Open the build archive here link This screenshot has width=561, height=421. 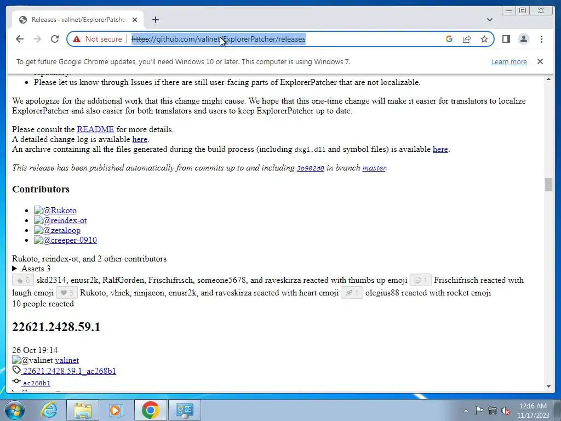click(x=440, y=149)
